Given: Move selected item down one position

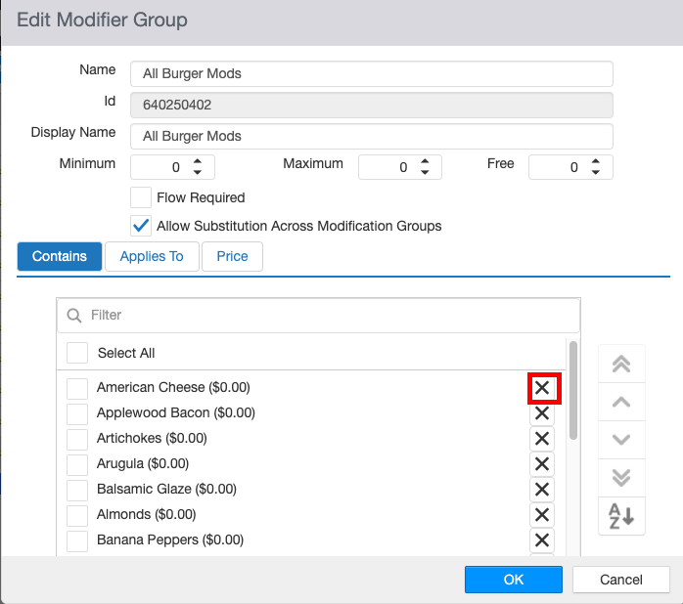Looking at the screenshot, I should click(620, 440).
